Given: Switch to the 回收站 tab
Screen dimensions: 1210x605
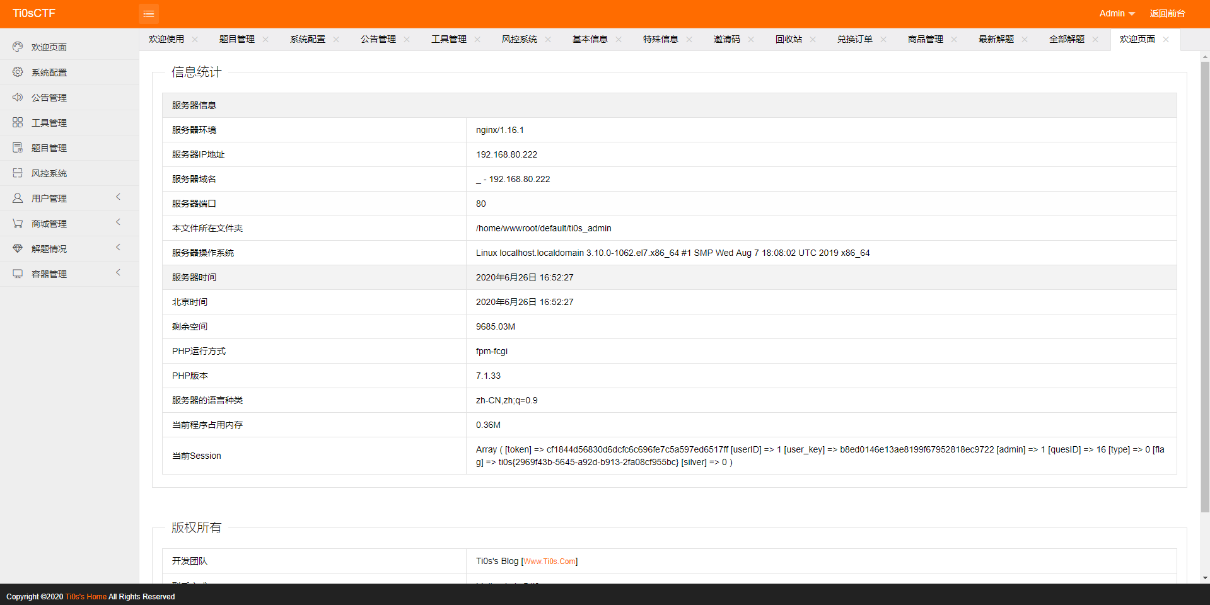Looking at the screenshot, I should [788, 39].
